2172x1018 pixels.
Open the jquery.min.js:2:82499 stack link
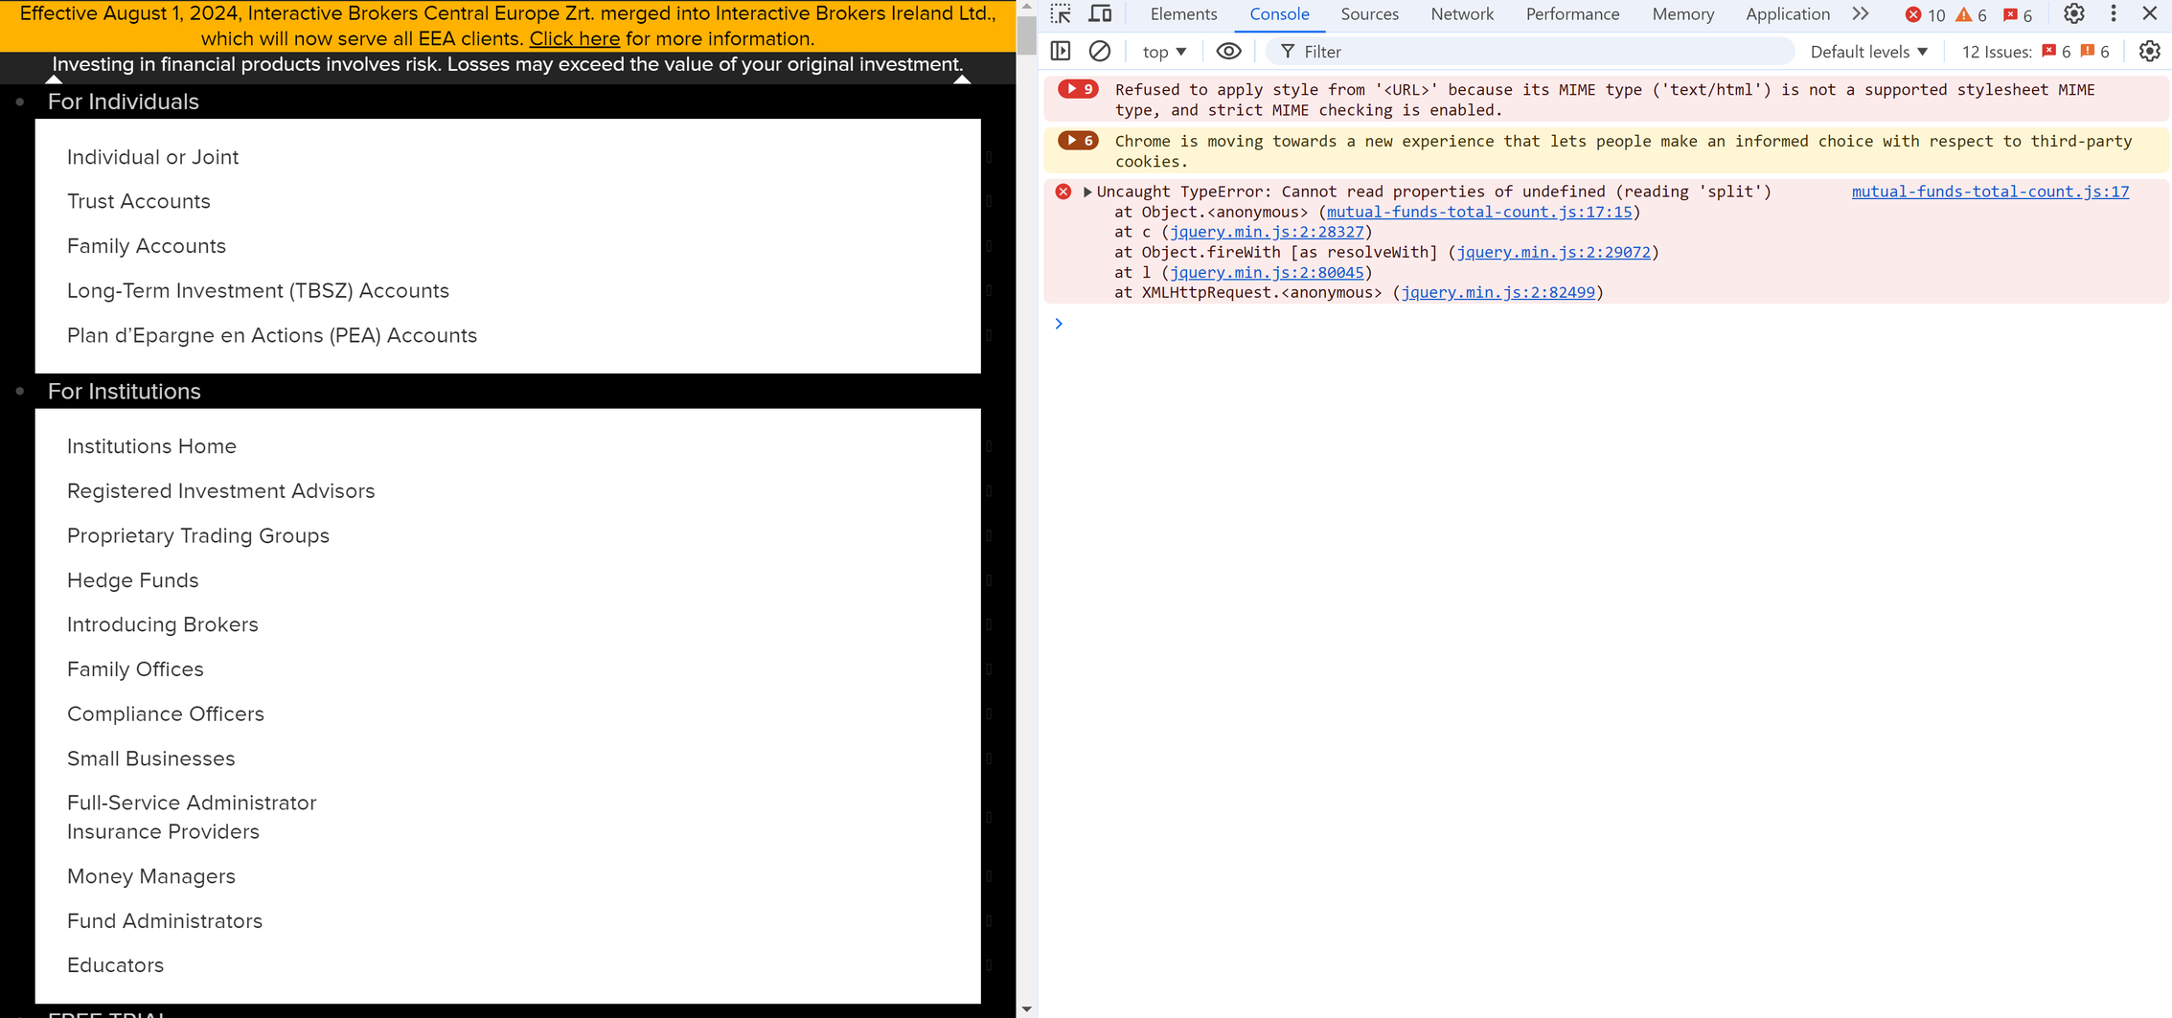click(x=1498, y=292)
